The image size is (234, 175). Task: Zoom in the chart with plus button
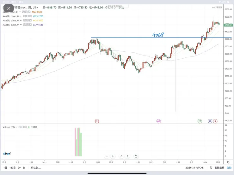tap(113, 156)
